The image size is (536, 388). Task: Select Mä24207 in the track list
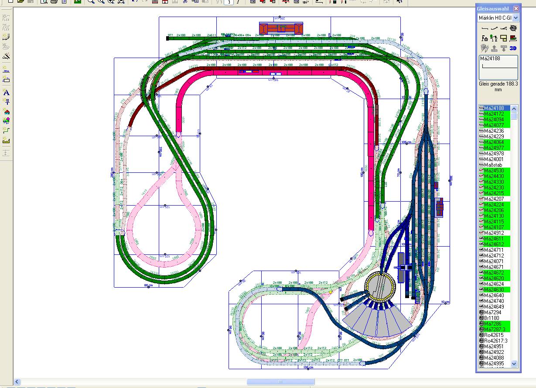point(495,199)
